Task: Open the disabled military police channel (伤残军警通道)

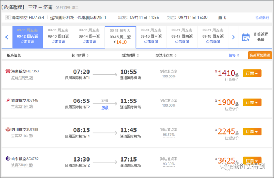Action: point(260,55)
